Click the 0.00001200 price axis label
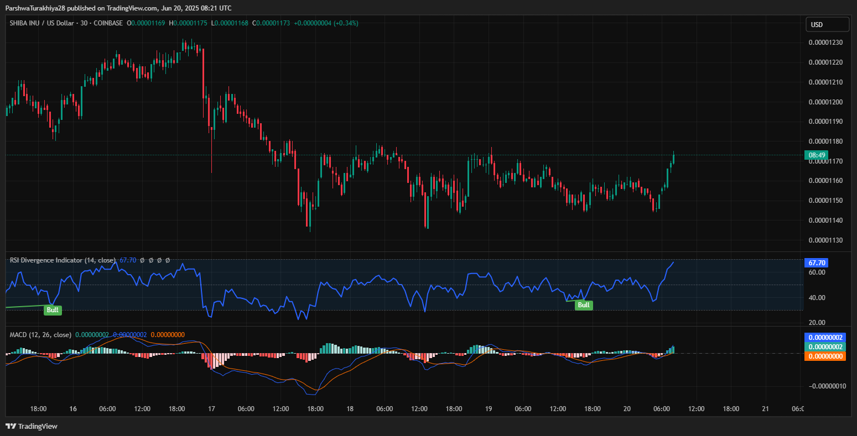The width and height of the screenshot is (857, 436). (825, 102)
